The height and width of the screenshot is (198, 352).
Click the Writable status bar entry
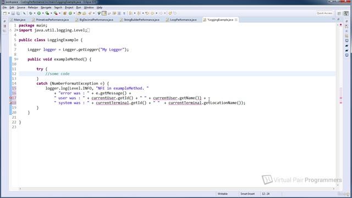click(222, 194)
